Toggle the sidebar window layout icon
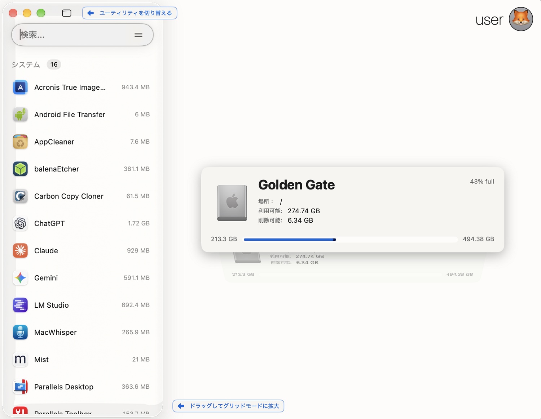The image size is (541, 419). click(67, 13)
